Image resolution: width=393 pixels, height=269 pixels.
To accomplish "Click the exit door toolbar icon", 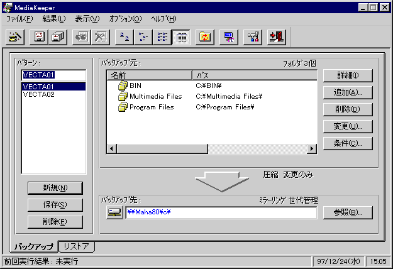I will 277,37.
